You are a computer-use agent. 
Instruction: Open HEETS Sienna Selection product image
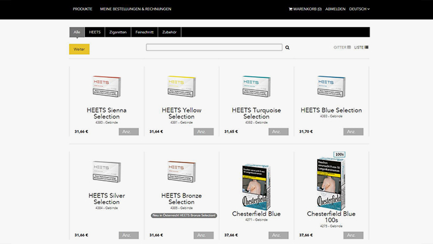(x=106, y=86)
